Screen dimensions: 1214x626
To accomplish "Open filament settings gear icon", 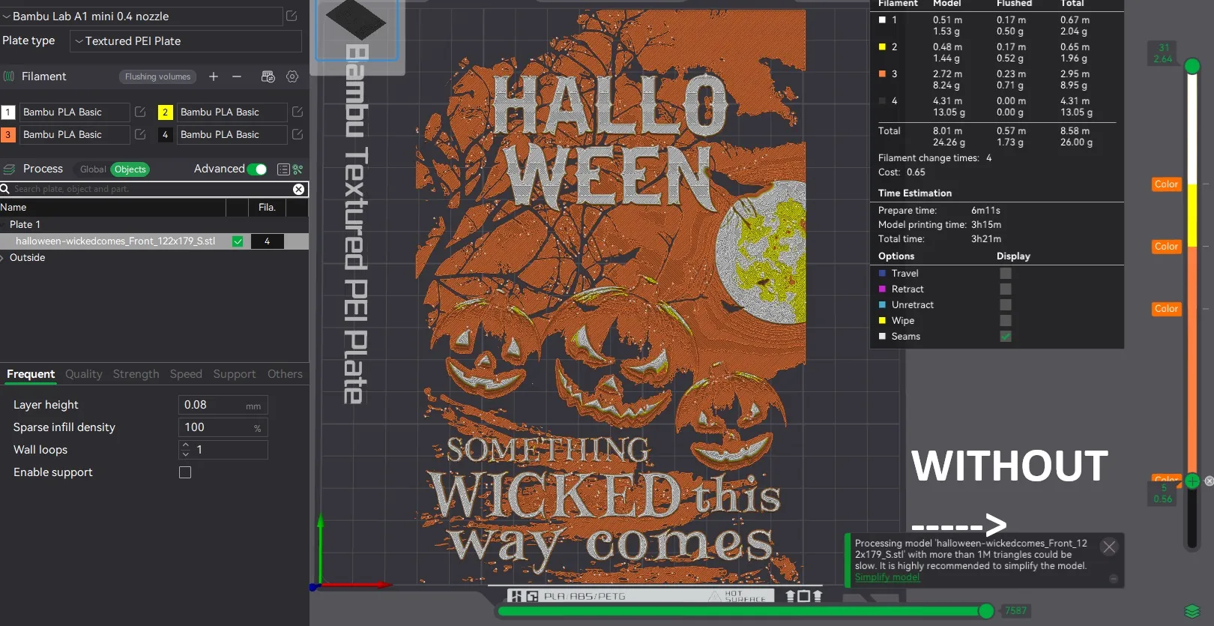I will [x=292, y=76].
